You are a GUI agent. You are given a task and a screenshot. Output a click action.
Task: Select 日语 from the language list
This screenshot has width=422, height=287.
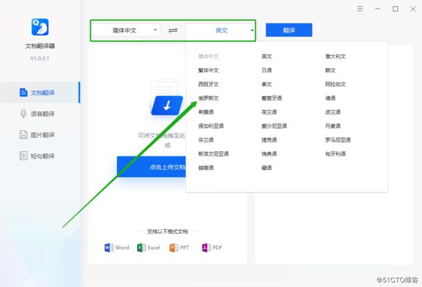click(266, 70)
